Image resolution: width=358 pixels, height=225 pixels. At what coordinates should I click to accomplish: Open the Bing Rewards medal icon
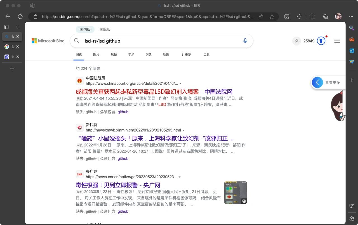tap(321, 41)
